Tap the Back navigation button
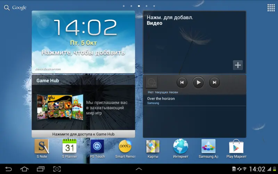The width and height of the screenshot is (278, 174). 8,169
